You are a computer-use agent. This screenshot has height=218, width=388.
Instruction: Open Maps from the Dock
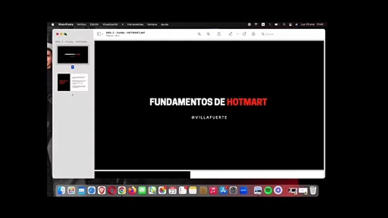(x=152, y=190)
